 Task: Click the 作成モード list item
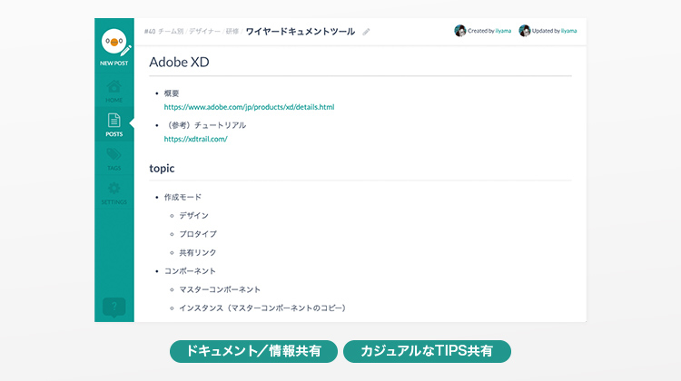click(x=183, y=197)
